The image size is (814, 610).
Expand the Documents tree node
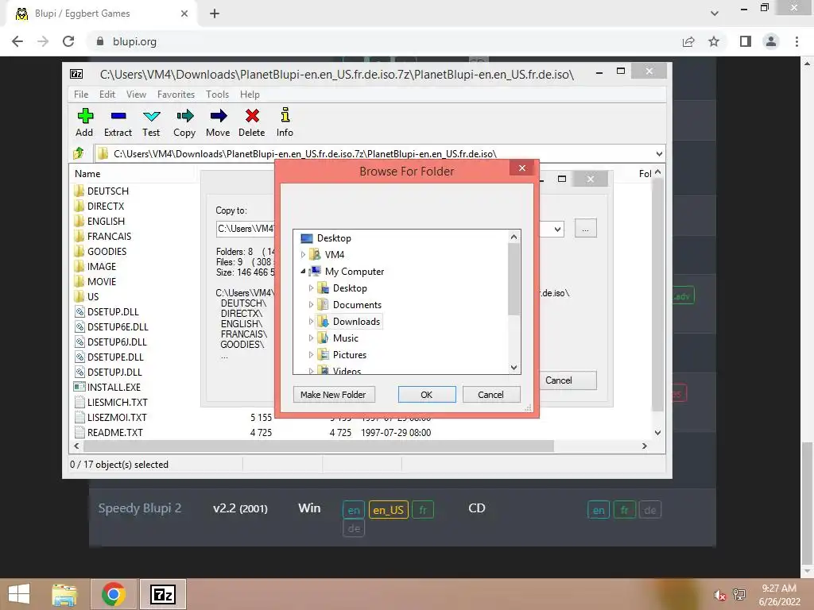(311, 304)
